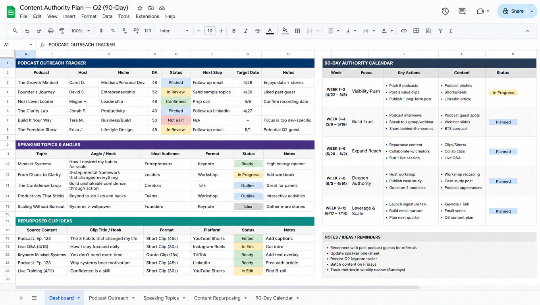Viewport: 540px width, 305px height.
Task: Click the horizontal scrollbar
Action: coord(218,287)
